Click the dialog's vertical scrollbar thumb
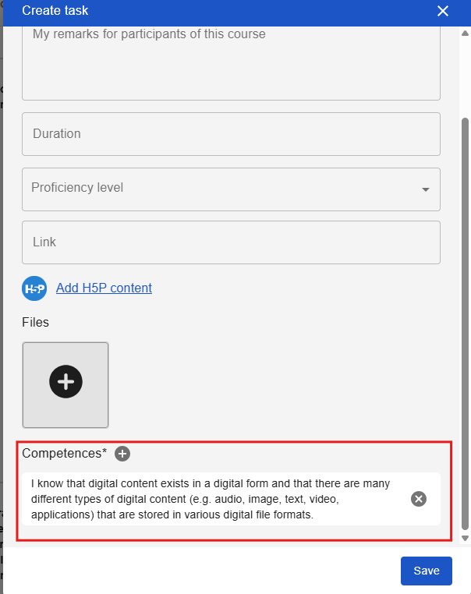This screenshot has height=594, width=471. 466,312
